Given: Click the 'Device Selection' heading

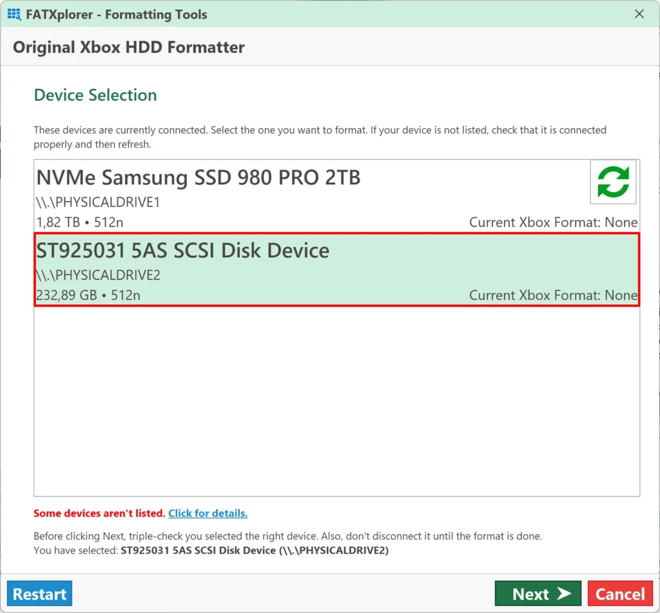Looking at the screenshot, I should (95, 95).
